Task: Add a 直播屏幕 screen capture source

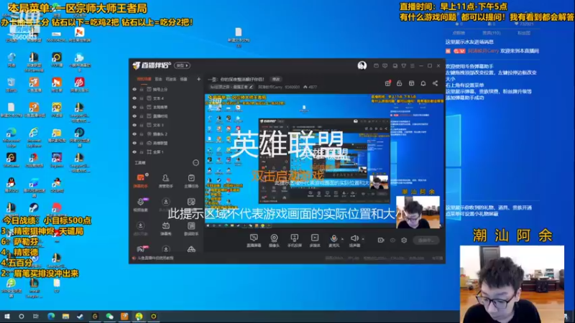Action: point(254,240)
